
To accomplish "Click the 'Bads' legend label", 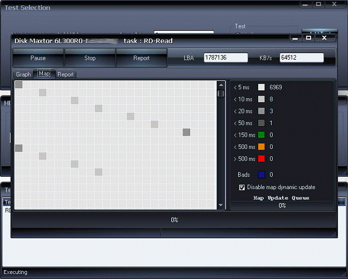I will click(x=244, y=175).
